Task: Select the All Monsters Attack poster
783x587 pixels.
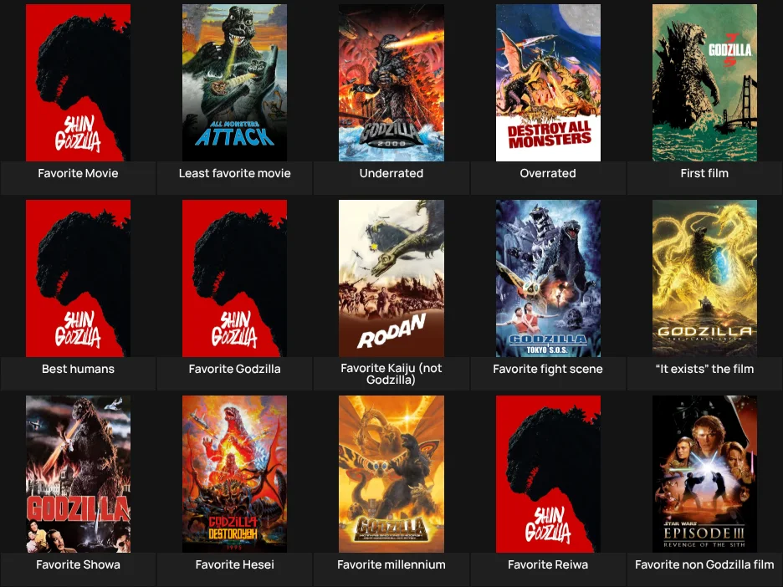Action: 235,83
